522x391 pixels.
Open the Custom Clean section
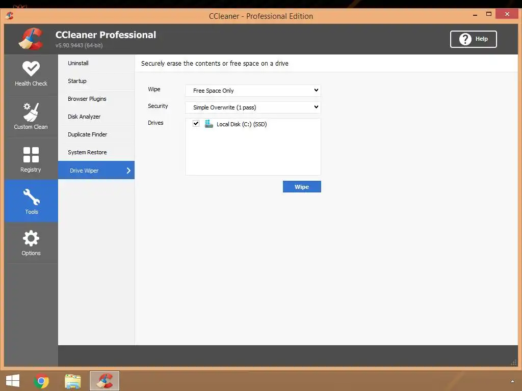pyautogui.click(x=31, y=117)
